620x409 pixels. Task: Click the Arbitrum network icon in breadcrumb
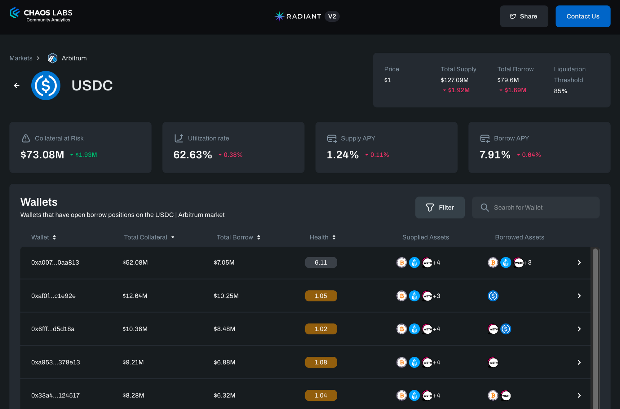point(52,58)
